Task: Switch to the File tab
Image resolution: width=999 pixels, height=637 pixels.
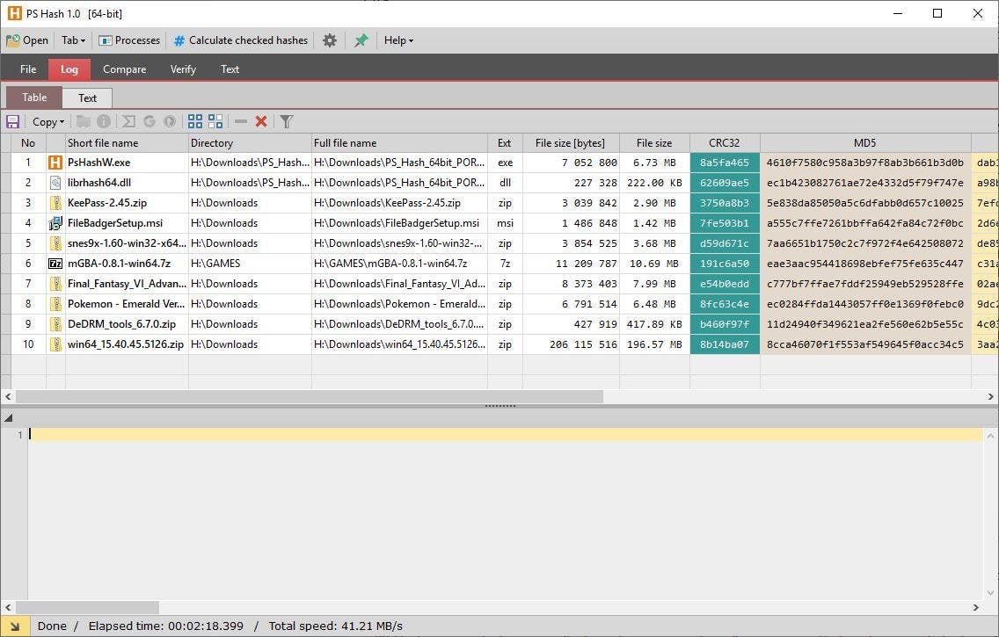Action: click(28, 69)
